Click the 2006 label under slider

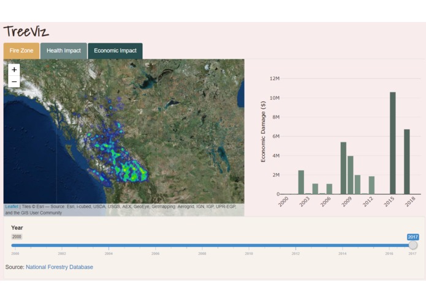(x=156, y=254)
